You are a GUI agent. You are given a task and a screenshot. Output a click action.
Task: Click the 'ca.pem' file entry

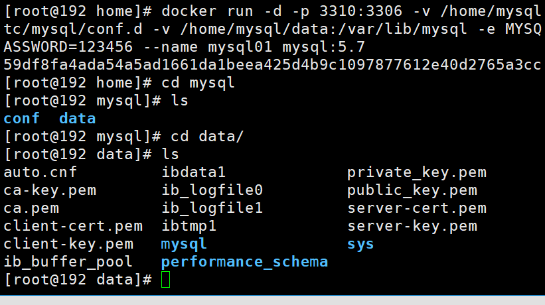(x=31, y=209)
